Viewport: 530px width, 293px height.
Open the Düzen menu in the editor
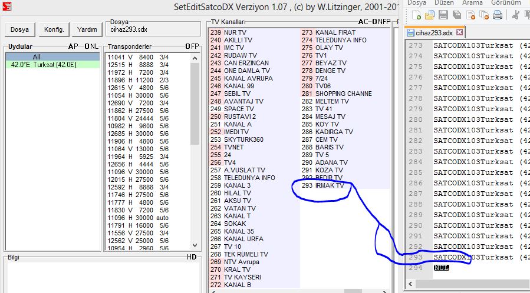[444, 3]
